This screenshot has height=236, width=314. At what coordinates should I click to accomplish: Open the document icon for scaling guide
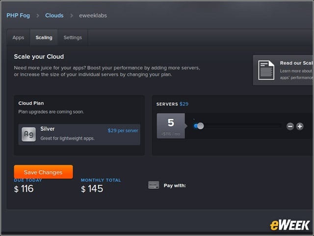[266, 70]
